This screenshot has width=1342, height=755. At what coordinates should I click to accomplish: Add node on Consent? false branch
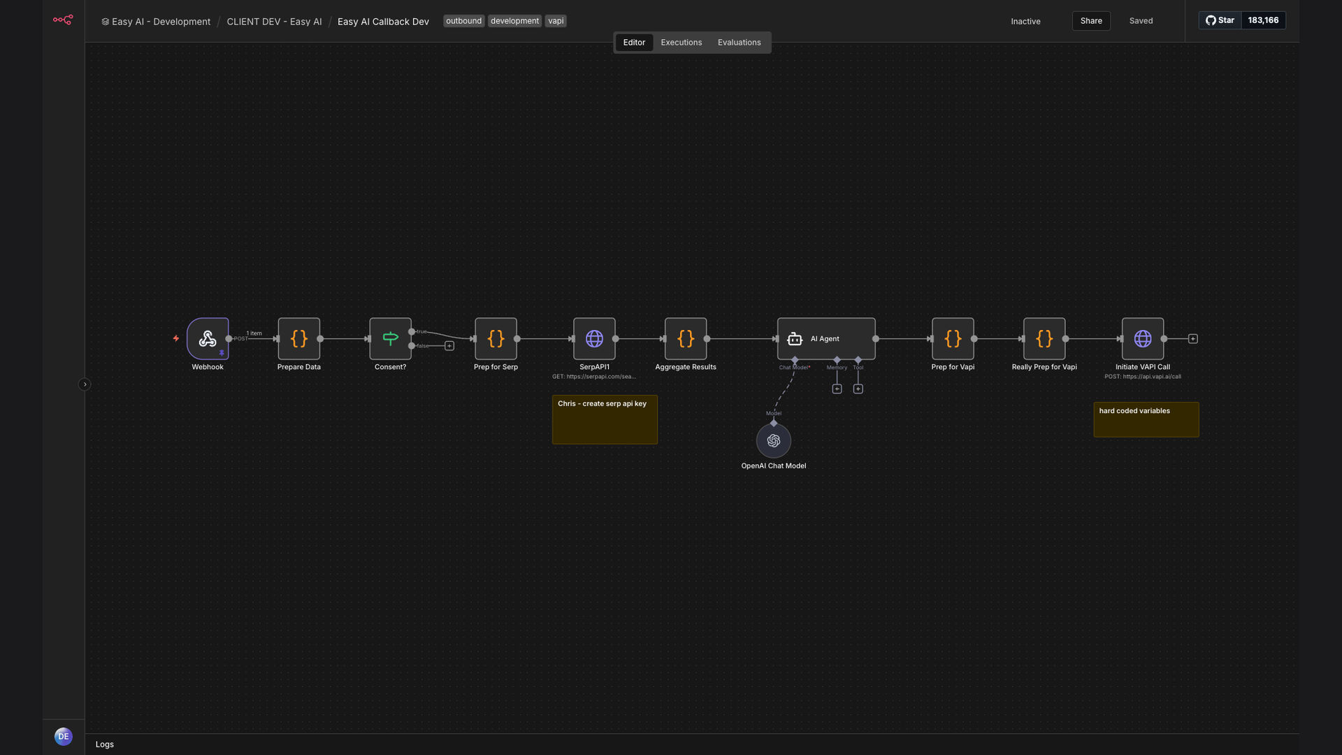coord(449,346)
